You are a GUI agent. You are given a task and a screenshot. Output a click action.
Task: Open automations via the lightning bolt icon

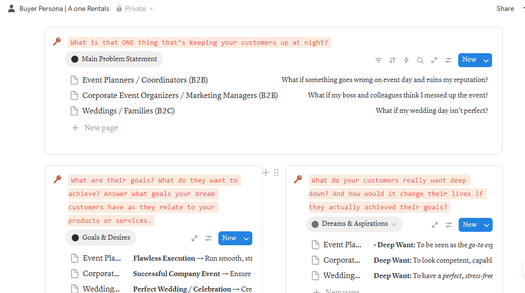[406, 60]
